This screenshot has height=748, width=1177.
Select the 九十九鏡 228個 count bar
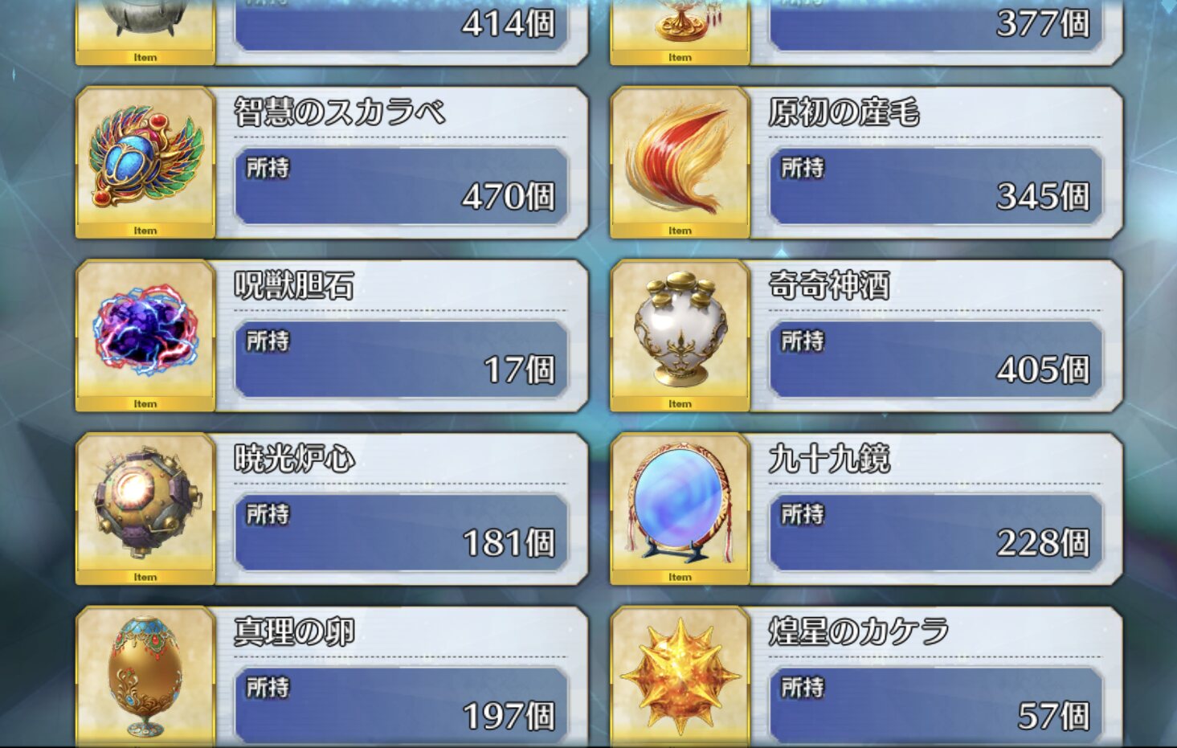click(x=936, y=533)
